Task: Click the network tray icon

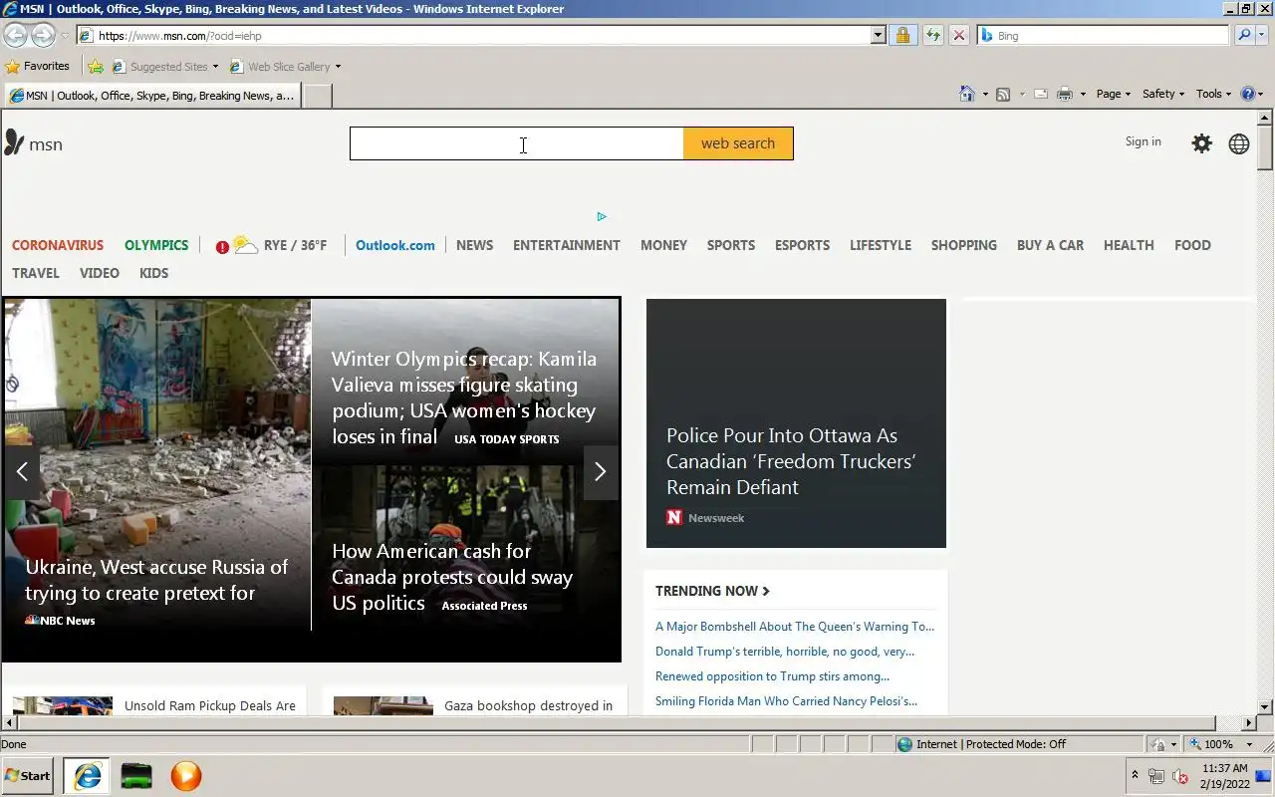Action: [x=1156, y=776]
